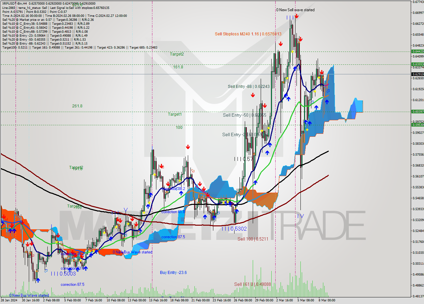Click the 'Buy Entry -23.6' label
Viewport: 424px width, 304px height.
pos(173,272)
